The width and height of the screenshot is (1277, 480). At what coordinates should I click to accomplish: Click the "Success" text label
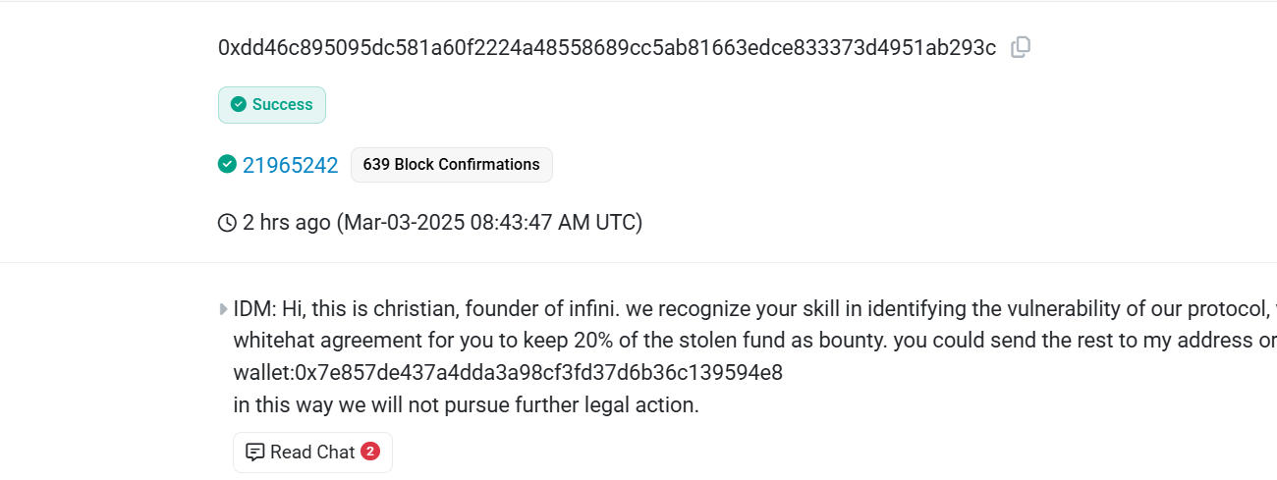(x=282, y=105)
